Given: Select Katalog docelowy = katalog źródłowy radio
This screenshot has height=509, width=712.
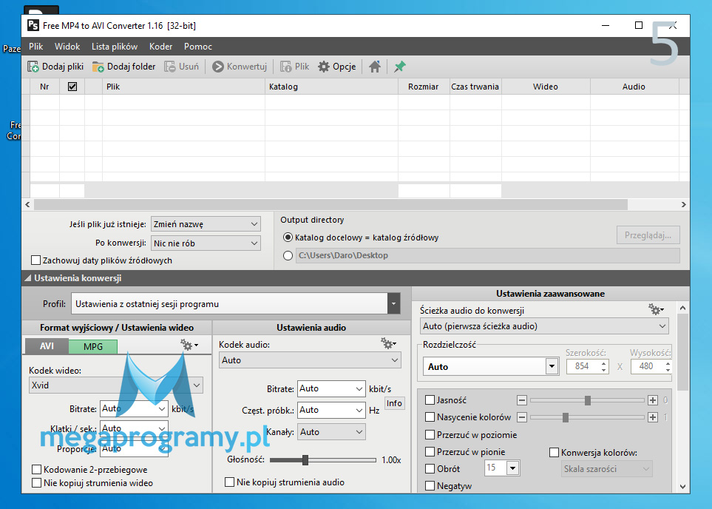Looking at the screenshot, I should [288, 237].
